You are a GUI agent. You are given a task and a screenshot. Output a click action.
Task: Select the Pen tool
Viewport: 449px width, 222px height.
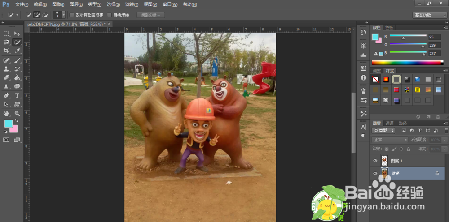6,96
